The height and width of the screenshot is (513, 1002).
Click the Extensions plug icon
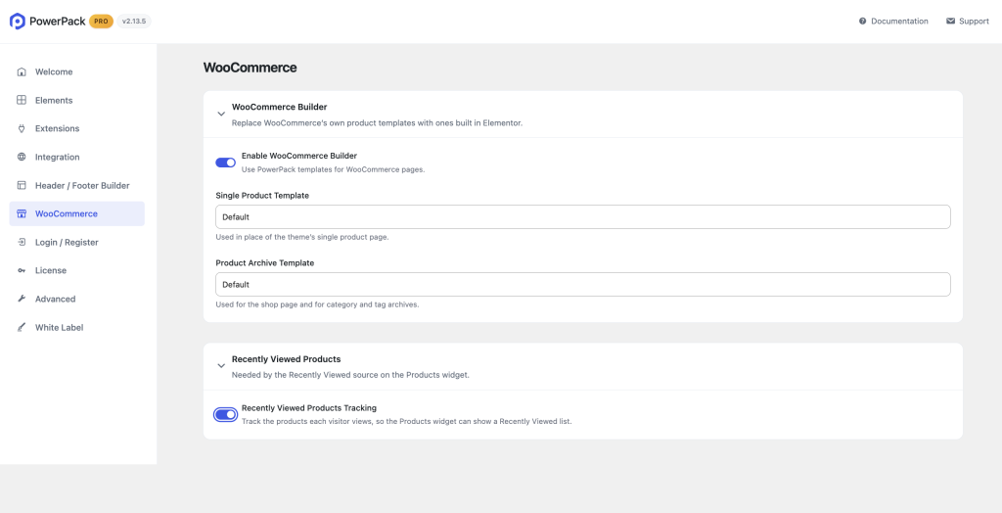click(x=22, y=128)
